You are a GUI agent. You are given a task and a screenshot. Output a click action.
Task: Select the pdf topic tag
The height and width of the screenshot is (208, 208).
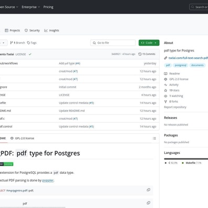(x=168, y=65)
